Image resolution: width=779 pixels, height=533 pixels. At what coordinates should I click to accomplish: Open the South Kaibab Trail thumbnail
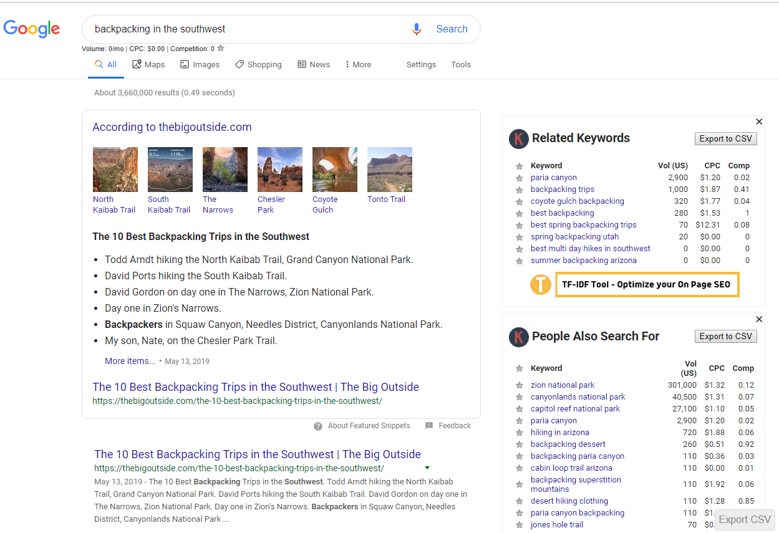(x=170, y=170)
